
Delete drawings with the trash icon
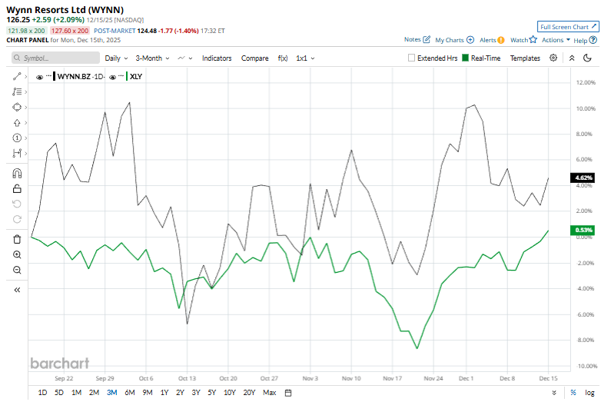(17, 239)
